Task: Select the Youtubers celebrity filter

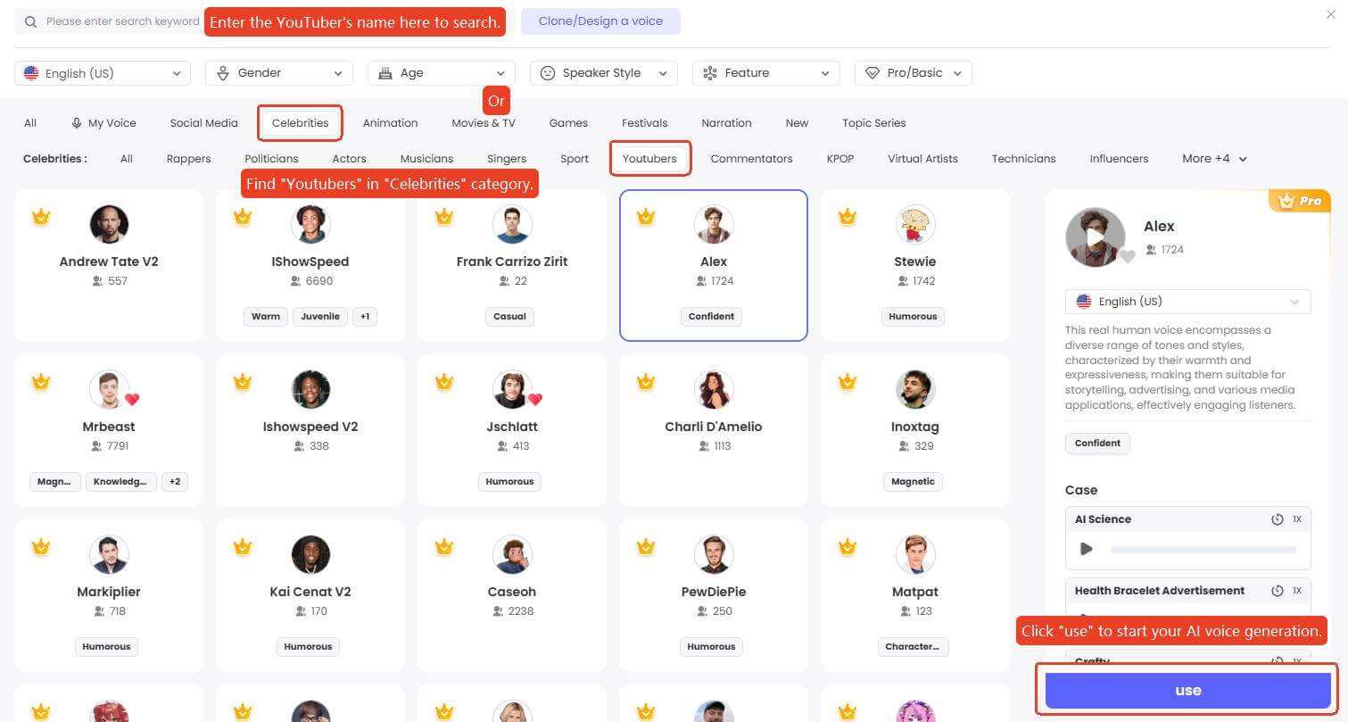Action: tap(649, 158)
